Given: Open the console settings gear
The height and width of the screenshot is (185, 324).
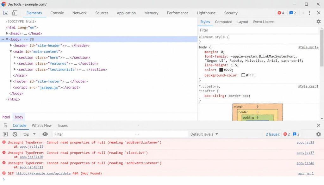Looking at the screenshot, I should 318,134.
